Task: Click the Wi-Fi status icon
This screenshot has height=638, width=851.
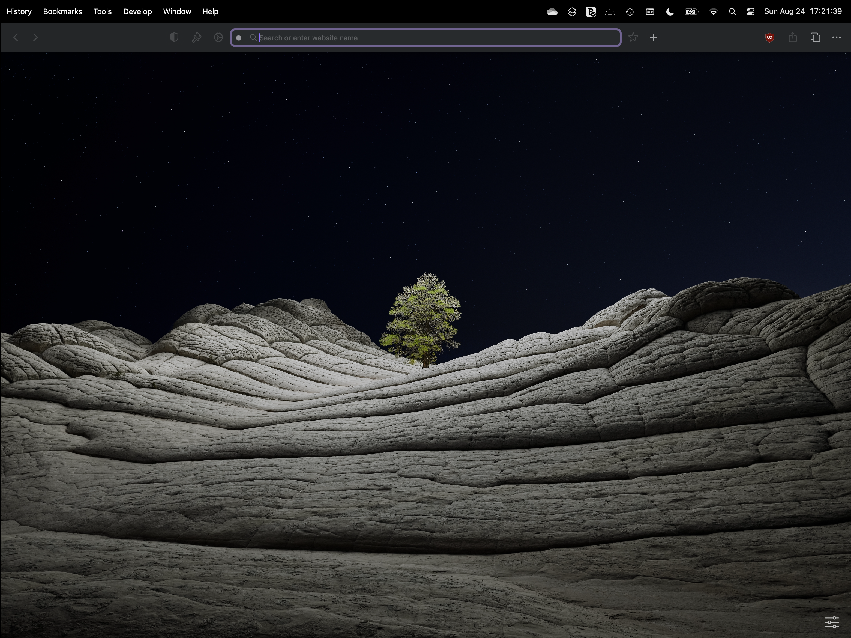Action: (714, 11)
